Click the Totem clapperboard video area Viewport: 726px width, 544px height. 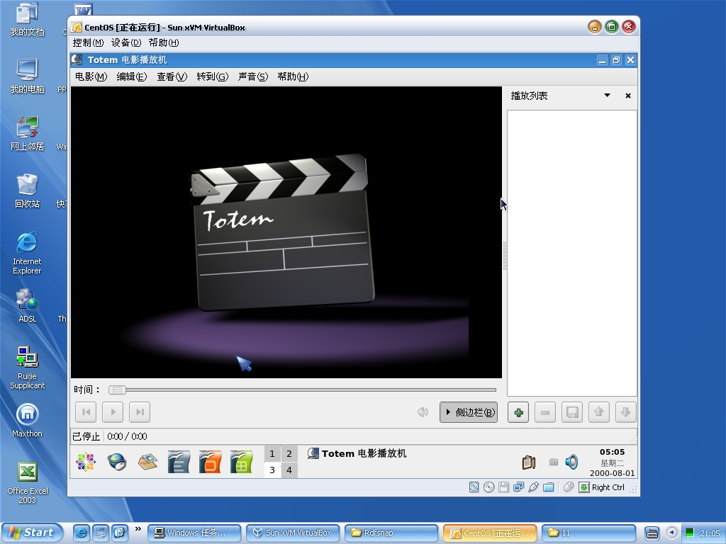286,232
